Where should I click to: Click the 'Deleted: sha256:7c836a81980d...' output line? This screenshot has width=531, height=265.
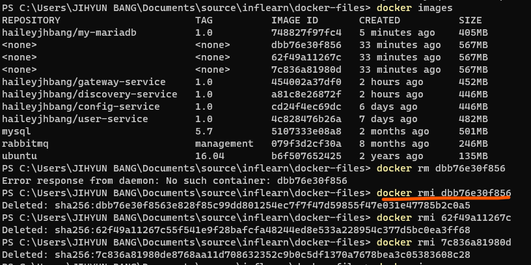(236, 255)
